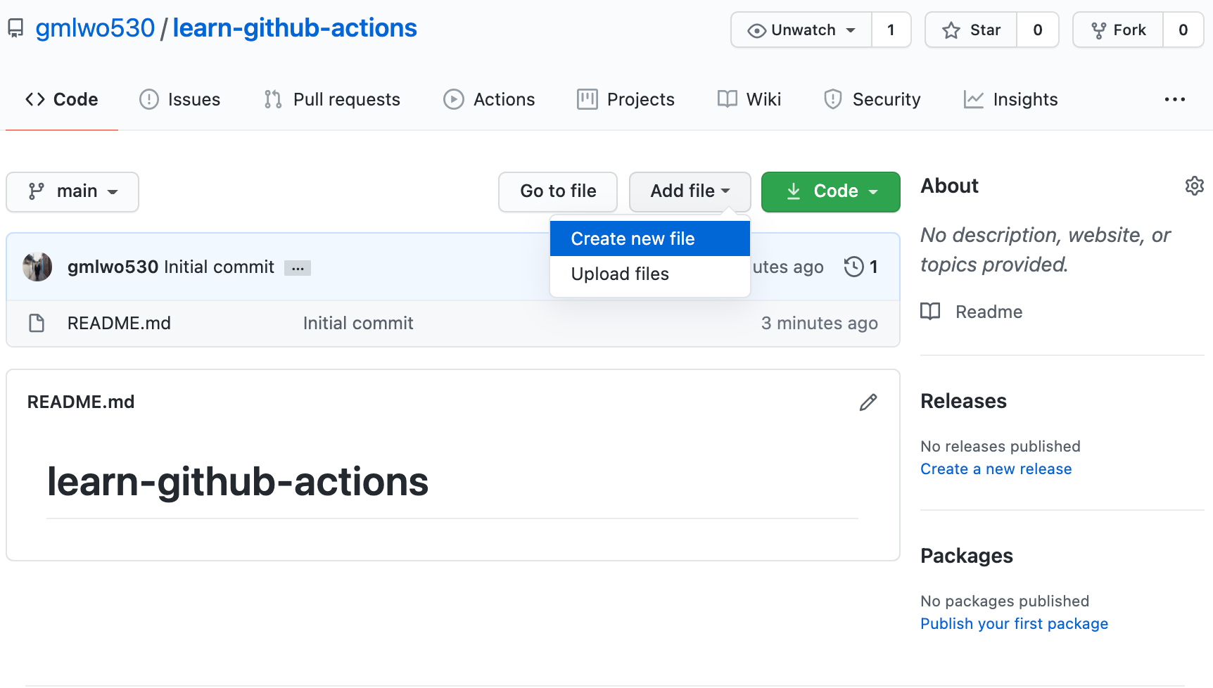1213x688 pixels.
Task: Open the Security tab shield icon
Action: click(833, 99)
